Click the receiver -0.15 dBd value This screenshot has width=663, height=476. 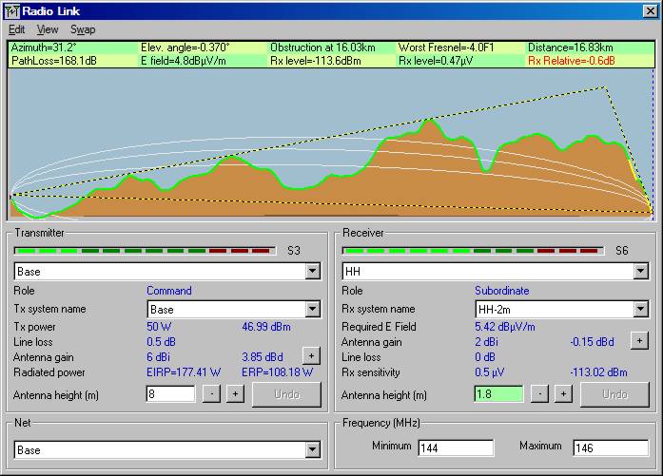592,342
